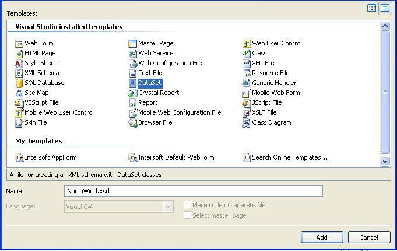Switch to small icons view

coord(385,8)
